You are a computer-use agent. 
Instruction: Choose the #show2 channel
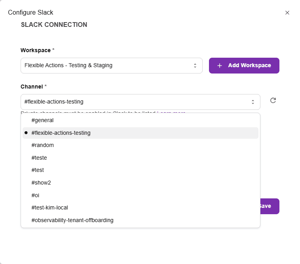coord(140,183)
